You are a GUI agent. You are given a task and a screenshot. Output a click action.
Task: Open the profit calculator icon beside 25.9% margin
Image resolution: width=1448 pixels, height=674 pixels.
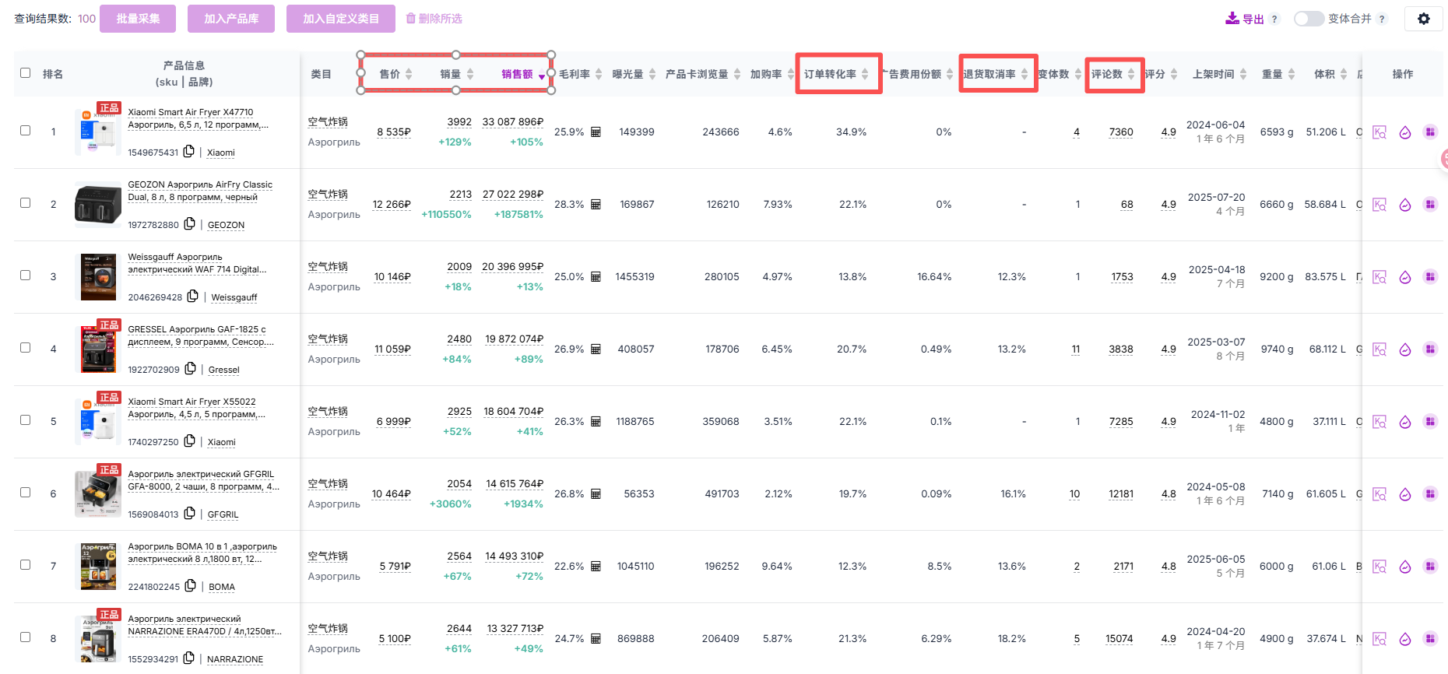click(596, 132)
